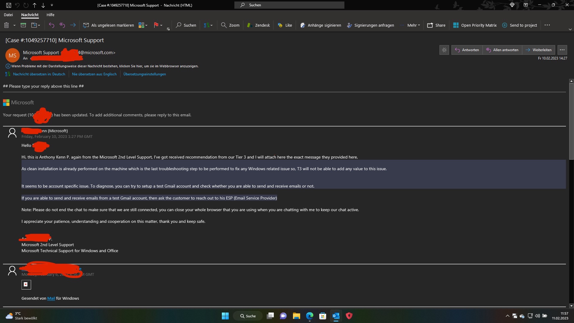The width and height of the screenshot is (574, 323).
Task: Save message with floppy disk icon
Action: [9, 5]
